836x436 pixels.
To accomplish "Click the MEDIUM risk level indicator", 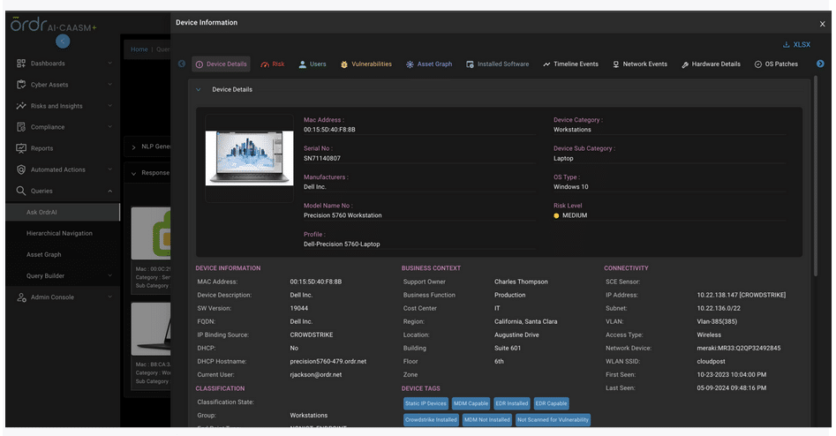I will point(570,216).
